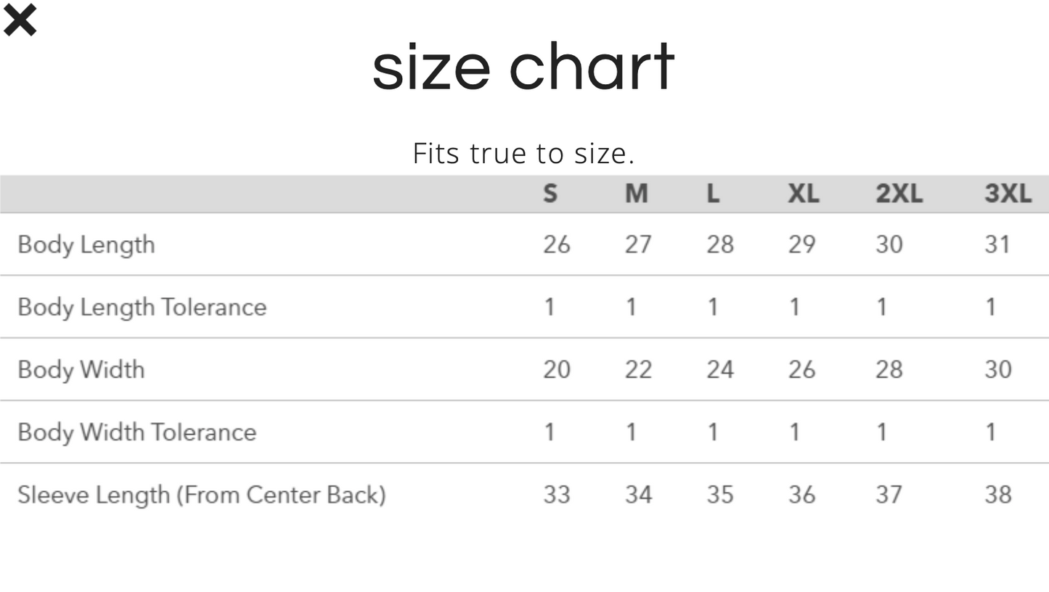Click the Body Width row label
Viewport: 1049px width, 592px height.
(81, 369)
